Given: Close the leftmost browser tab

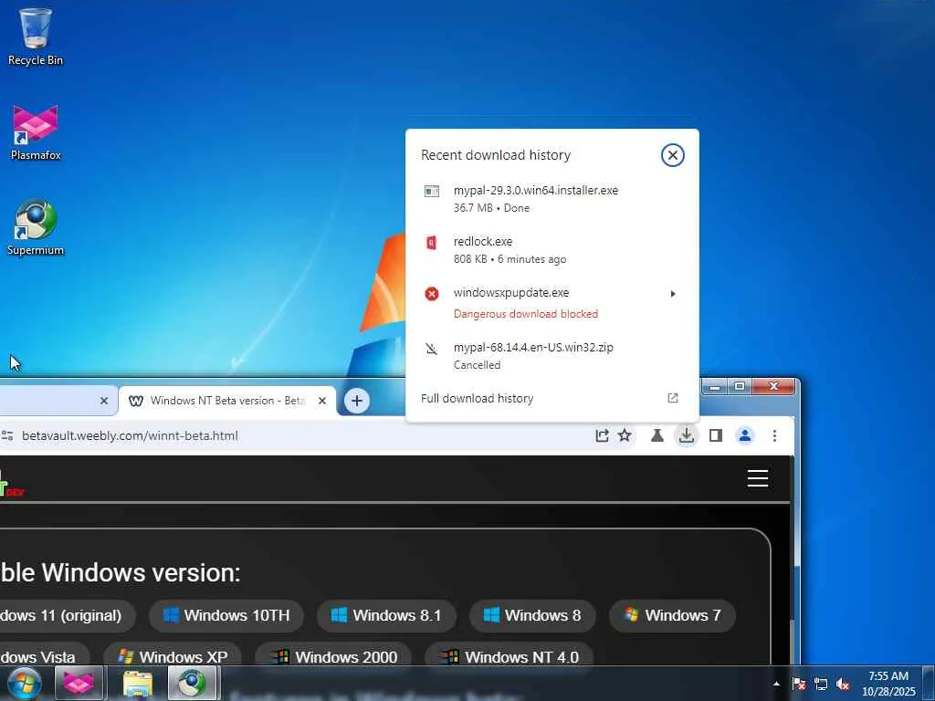Looking at the screenshot, I should tap(104, 401).
